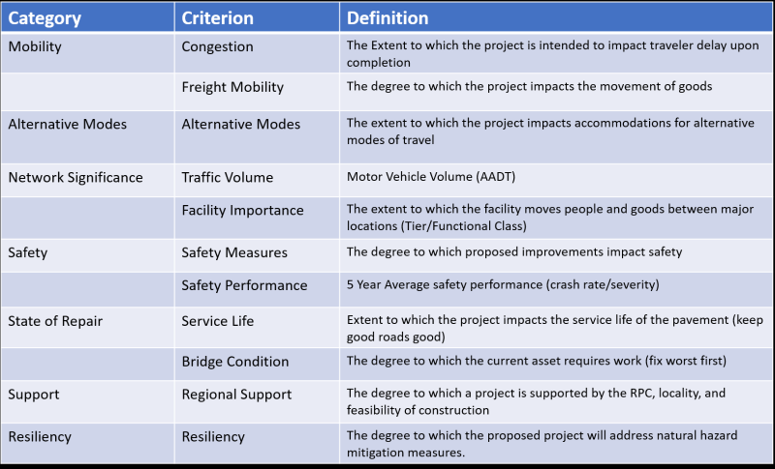This screenshot has width=775, height=469.
Task: Click the State of Repair category cell
Action: point(57,320)
